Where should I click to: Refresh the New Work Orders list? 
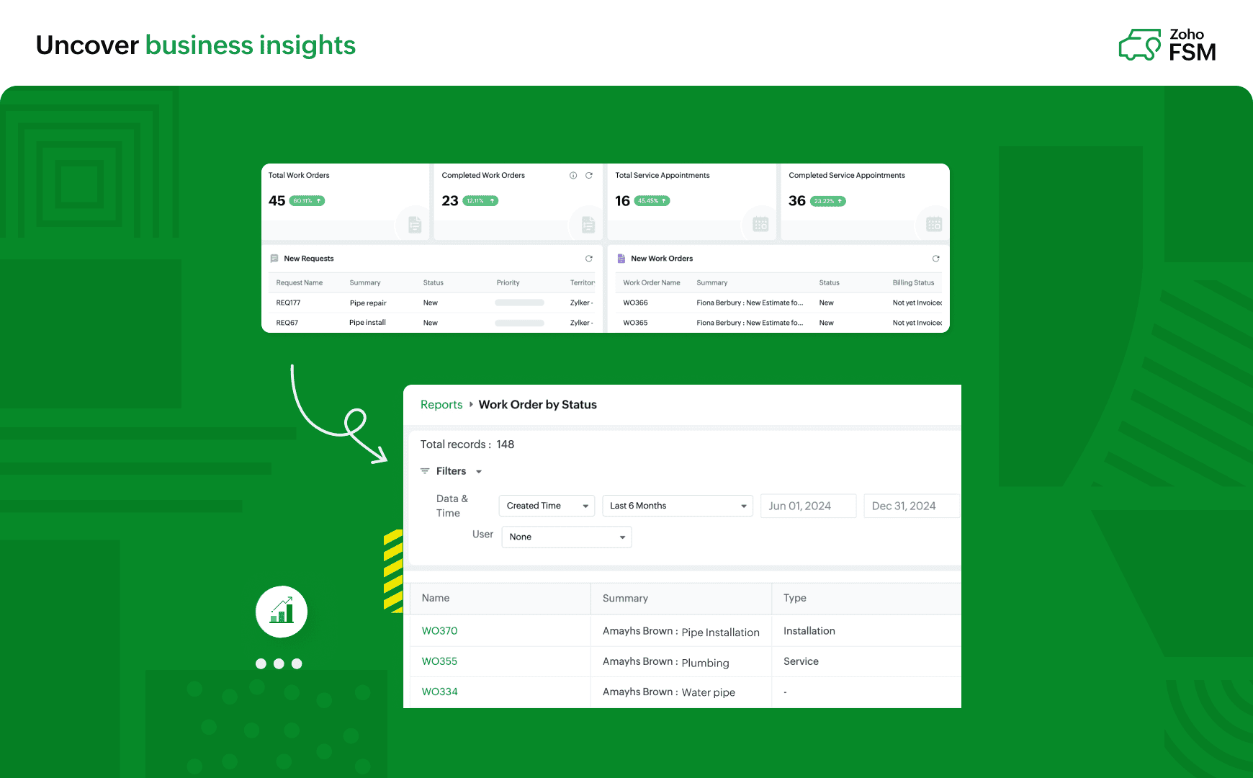[x=935, y=258]
